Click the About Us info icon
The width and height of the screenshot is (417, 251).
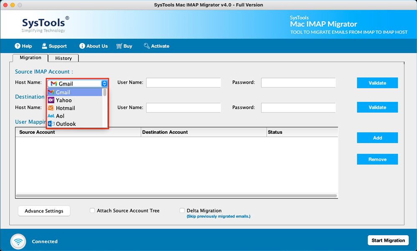(82, 46)
